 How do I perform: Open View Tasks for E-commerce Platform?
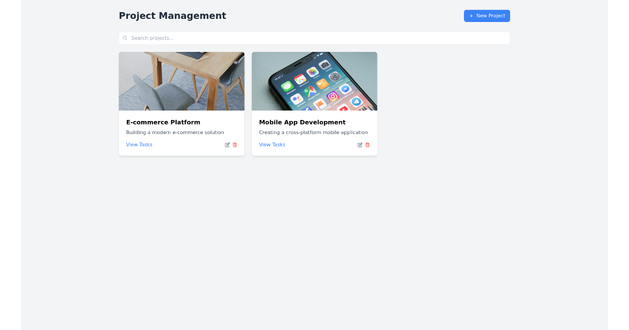tap(139, 145)
